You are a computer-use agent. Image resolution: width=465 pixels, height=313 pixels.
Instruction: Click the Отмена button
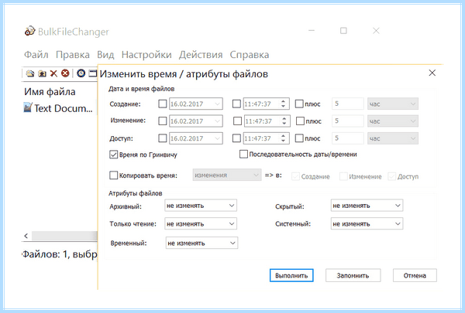[415, 275]
